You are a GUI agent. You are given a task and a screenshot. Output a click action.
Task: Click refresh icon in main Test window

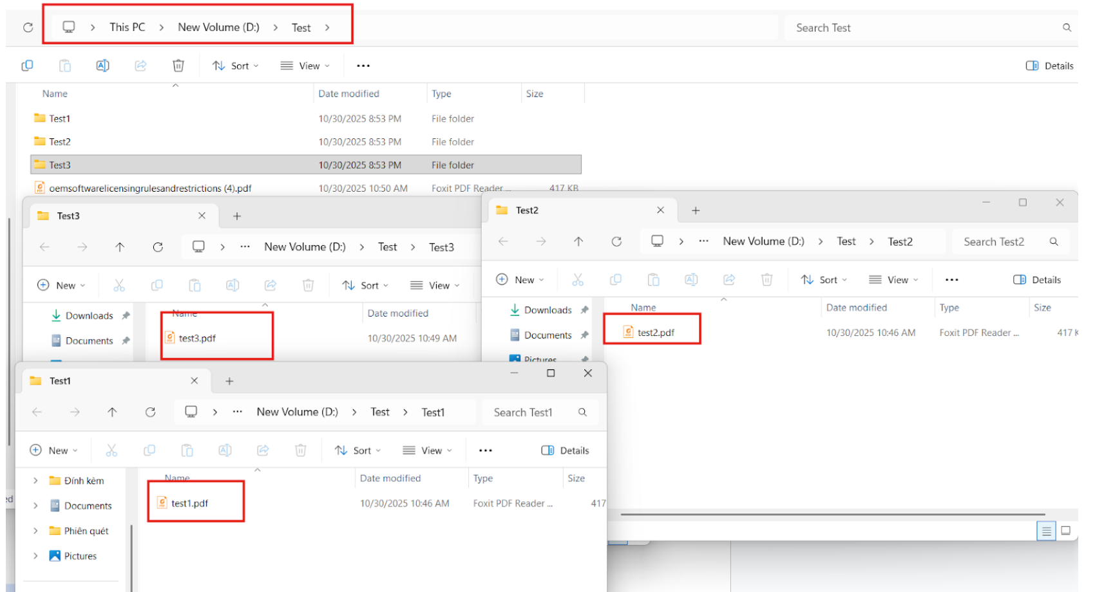point(28,27)
